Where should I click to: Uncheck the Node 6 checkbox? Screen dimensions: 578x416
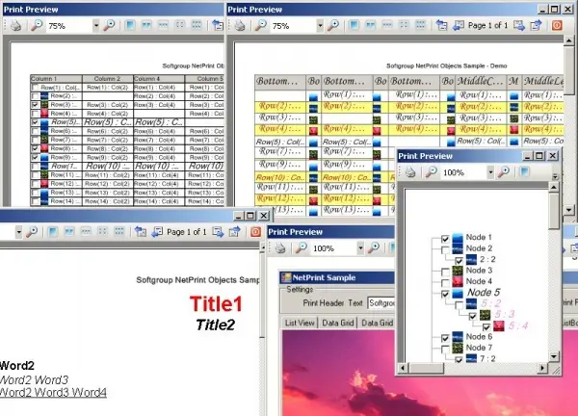445,338
